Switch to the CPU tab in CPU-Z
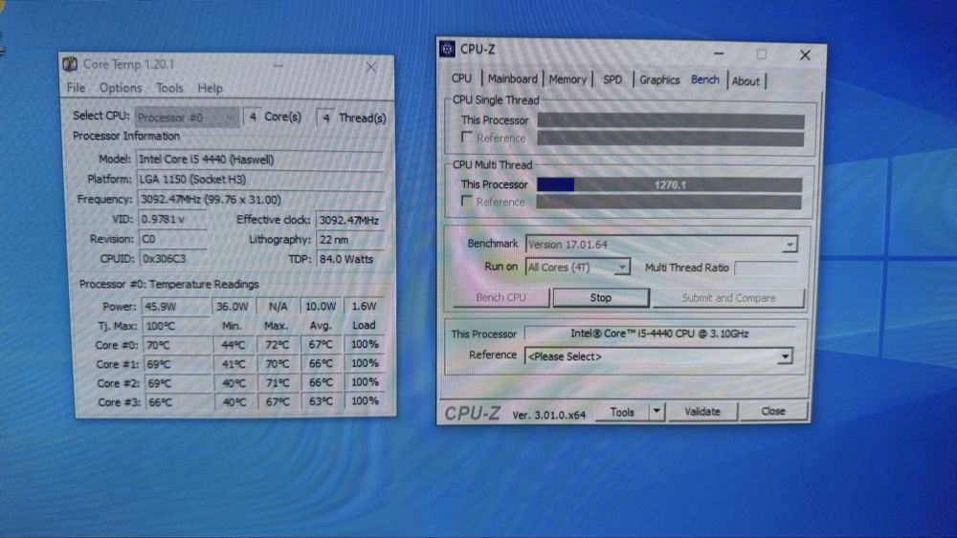This screenshot has height=538, width=957. pos(461,78)
